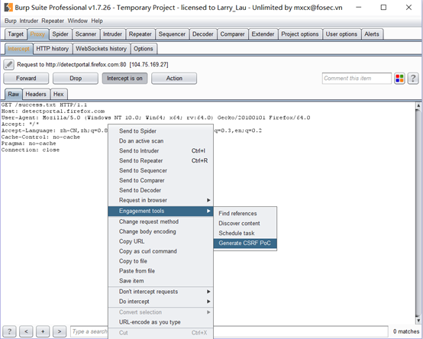423x339 pixels.
Task: Choose Send to Sequencer menu entry
Action: pos(160,170)
